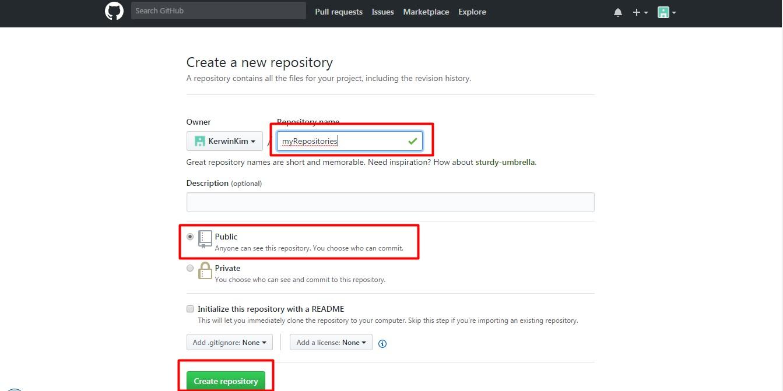Image resolution: width=783 pixels, height=391 pixels.
Task: Click the 'Create a new repository' heading
Action: coord(259,62)
